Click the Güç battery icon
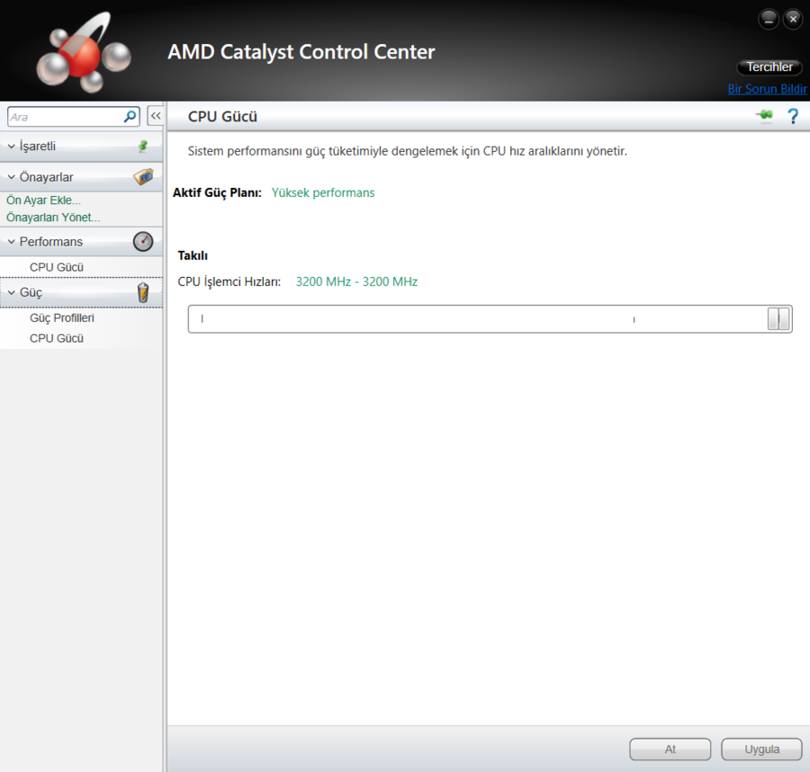The width and height of the screenshot is (810, 772). coord(143,292)
